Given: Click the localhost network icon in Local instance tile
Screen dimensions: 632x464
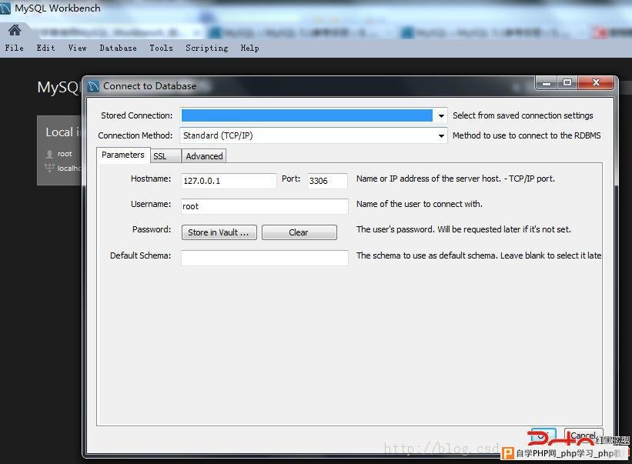Looking at the screenshot, I should (49, 168).
